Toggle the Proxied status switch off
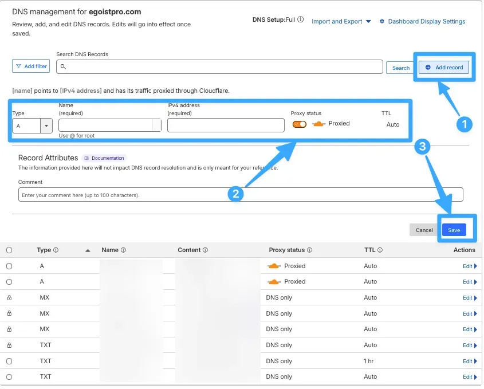 pos(300,124)
